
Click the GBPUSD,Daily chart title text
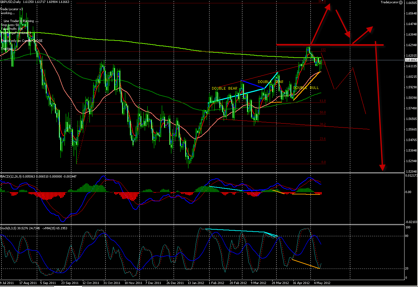pyautogui.click(x=11, y=2)
